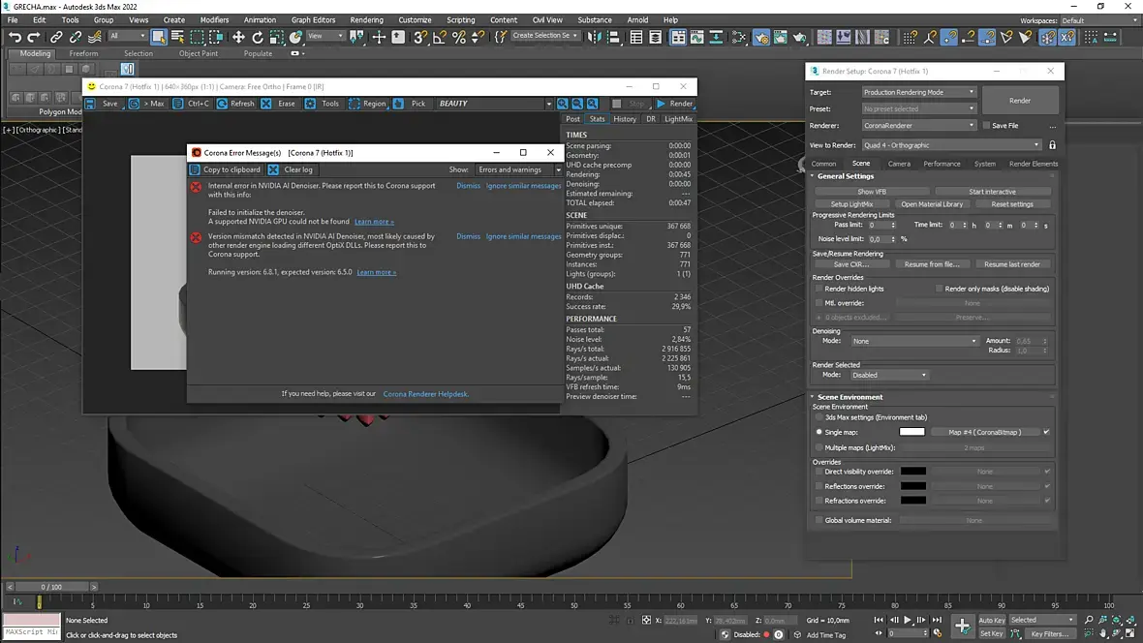Open the Corona Renderer Helpdesk link

coord(425,394)
